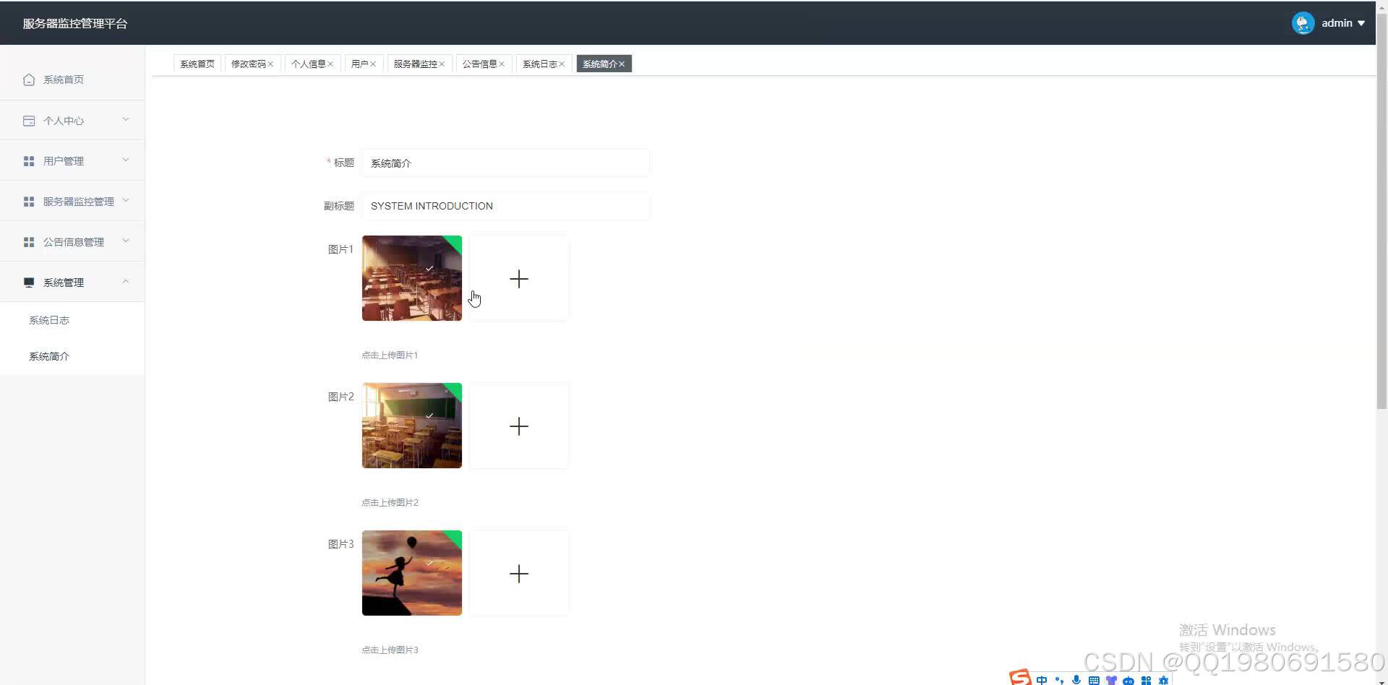Toggle the punctuation mode icon in IME bar
This screenshot has width=1388, height=685.
(1059, 680)
